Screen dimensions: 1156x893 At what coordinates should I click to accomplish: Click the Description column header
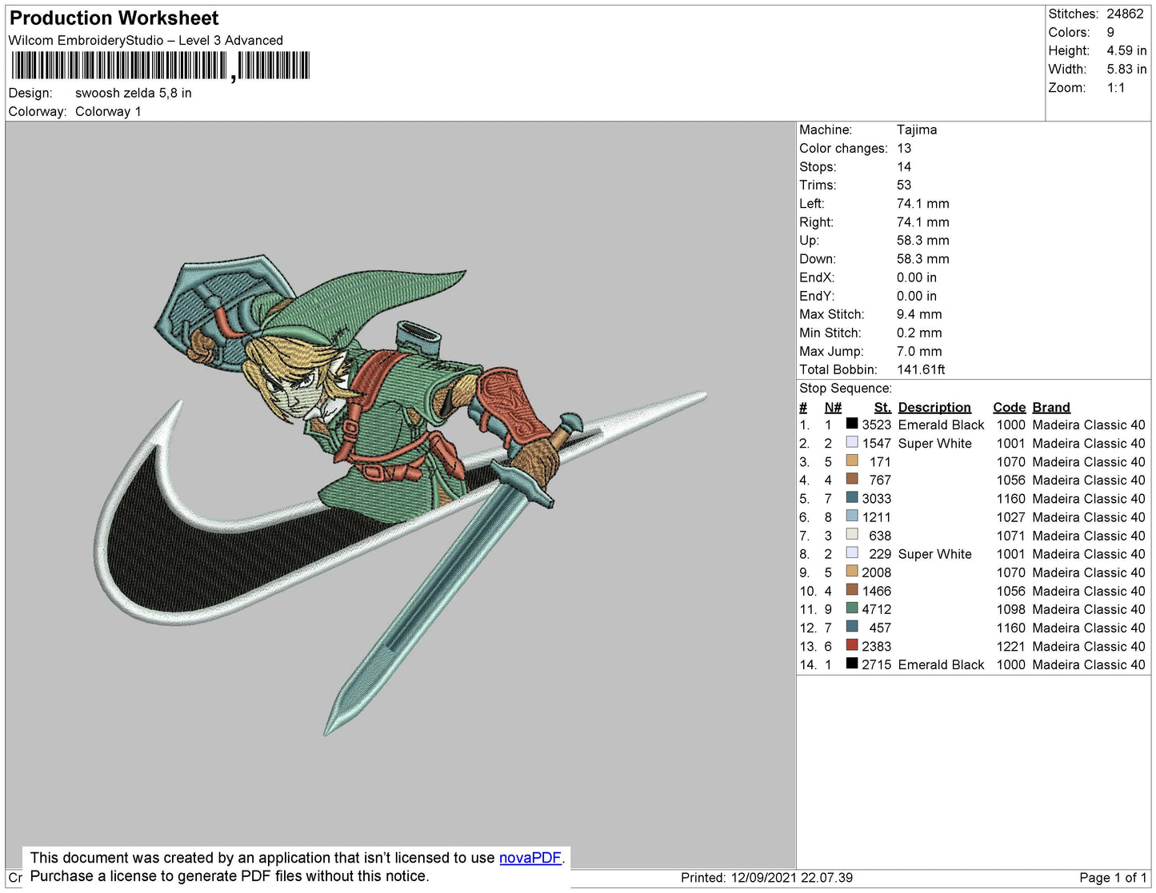(934, 407)
